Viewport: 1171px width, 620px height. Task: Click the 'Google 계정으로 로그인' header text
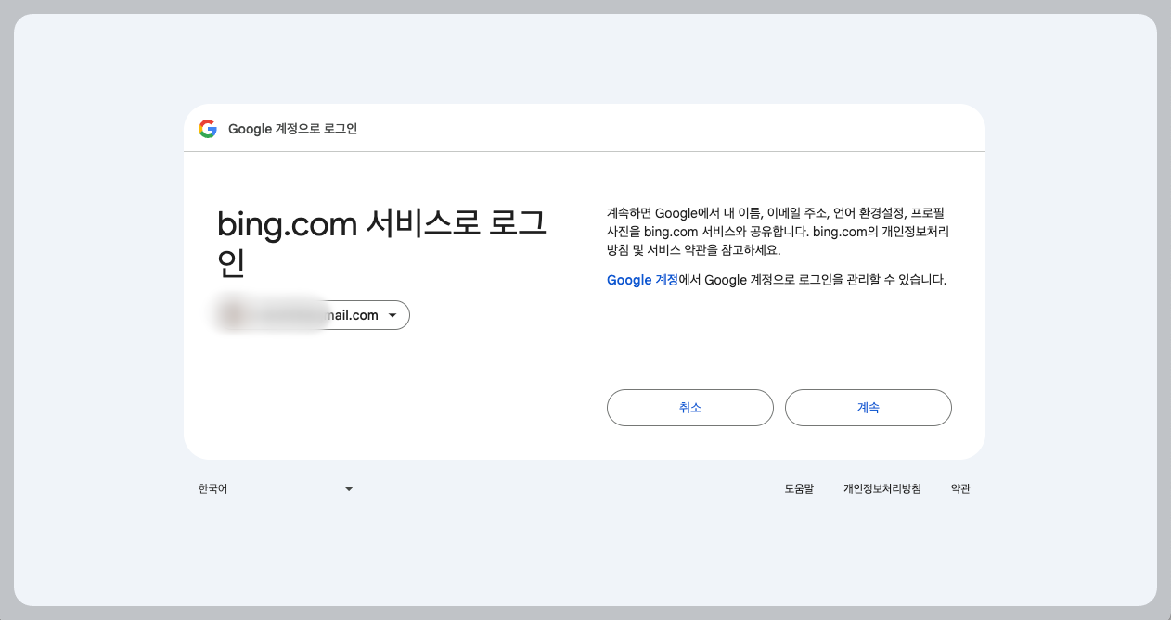pyautogui.click(x=293, y=129)
